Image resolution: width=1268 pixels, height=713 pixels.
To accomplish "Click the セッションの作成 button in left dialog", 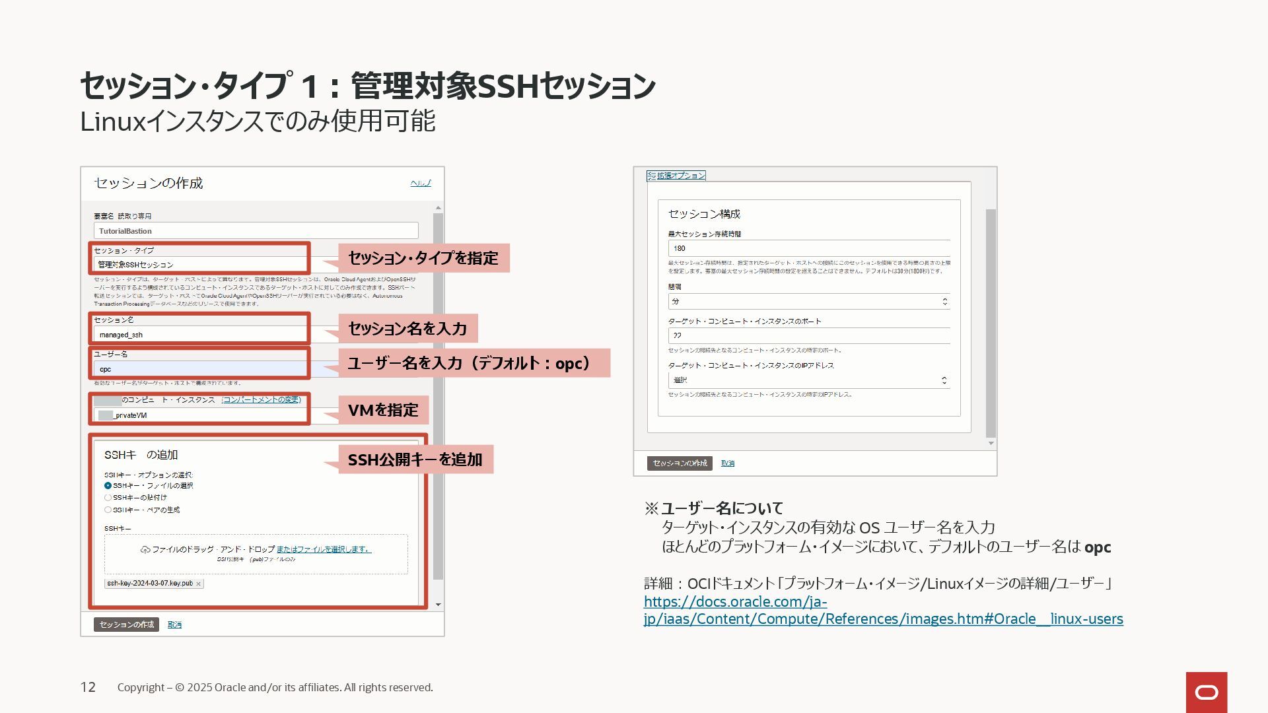I will (x=126, y=625).
